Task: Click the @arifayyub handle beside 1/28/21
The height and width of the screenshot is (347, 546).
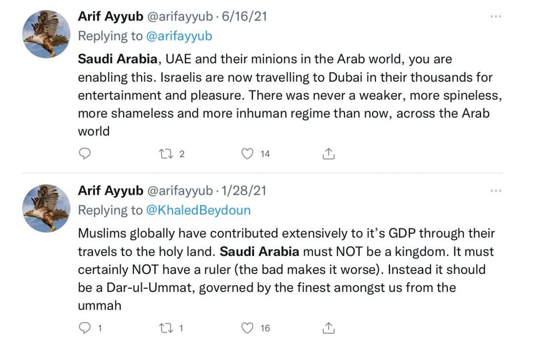Action: pyautogui.click(x=180, y=191)
